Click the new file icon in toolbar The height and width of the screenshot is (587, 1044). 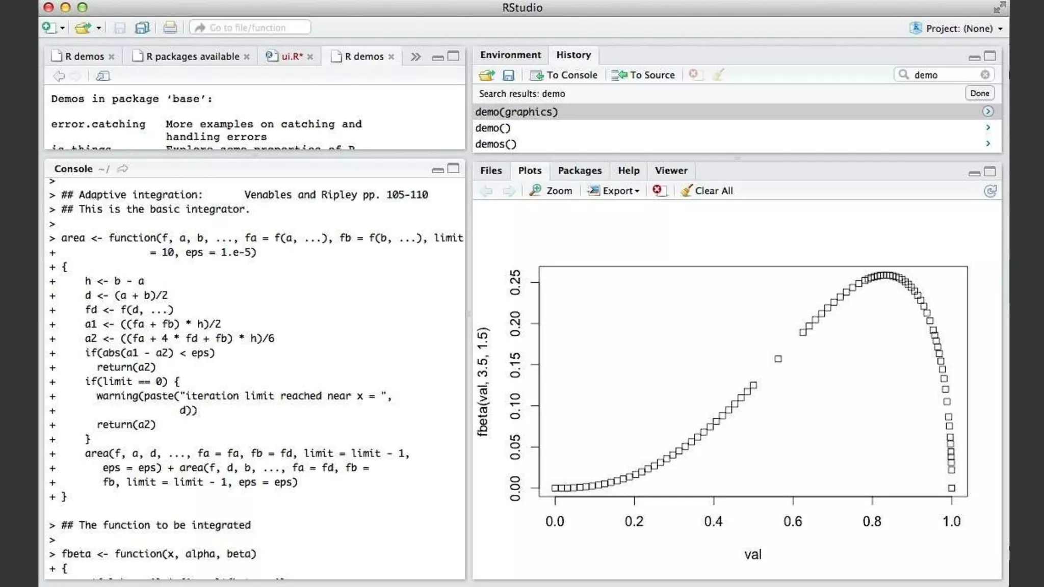49,28
